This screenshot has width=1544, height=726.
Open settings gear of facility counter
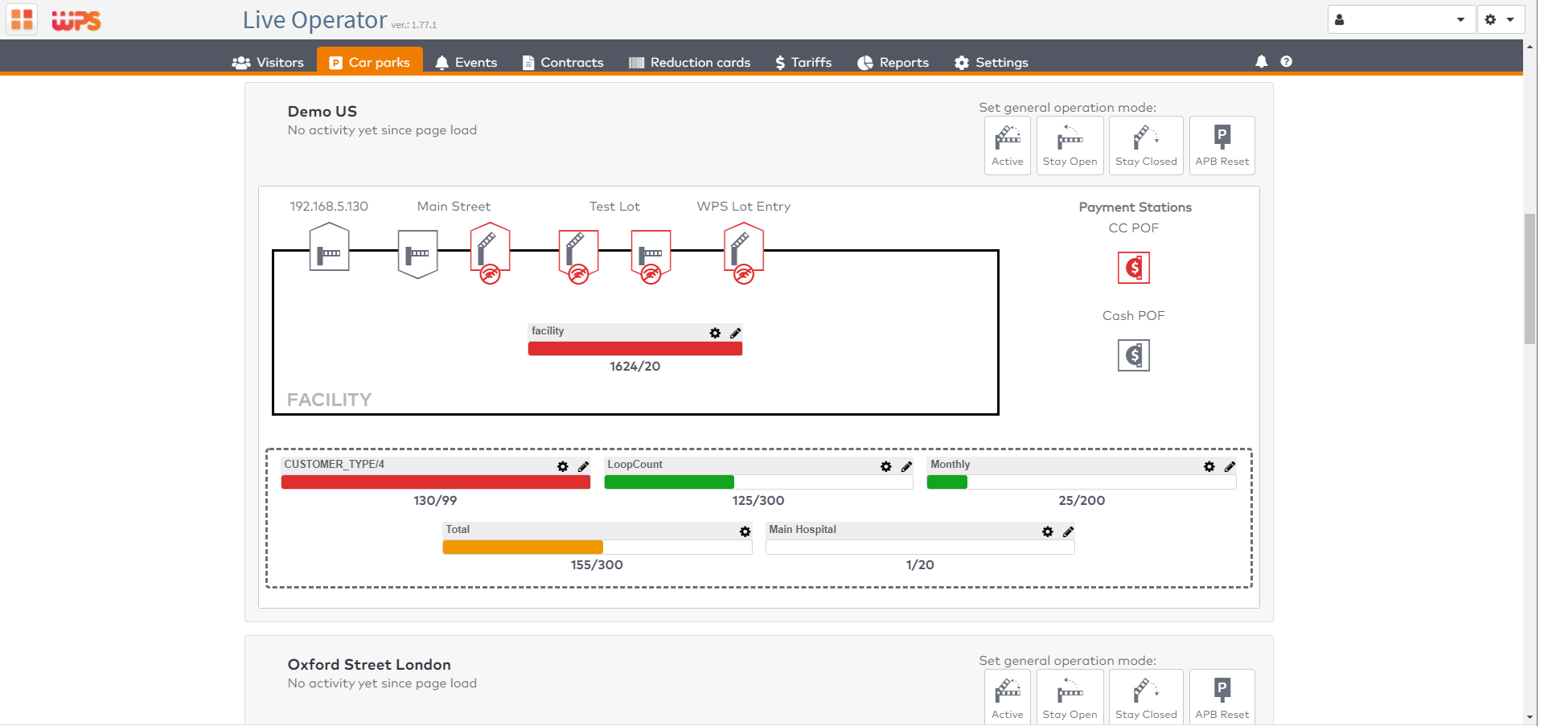[715, 333]
